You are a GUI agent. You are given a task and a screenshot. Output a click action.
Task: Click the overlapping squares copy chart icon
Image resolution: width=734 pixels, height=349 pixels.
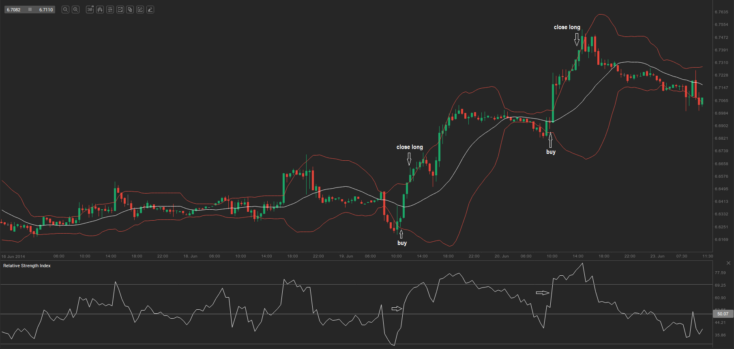click(x=130, y=10)
